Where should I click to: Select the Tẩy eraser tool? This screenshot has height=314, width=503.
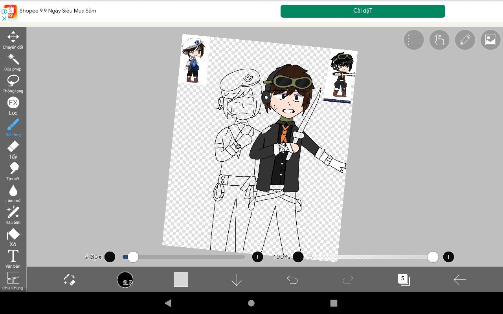point(13,150)
